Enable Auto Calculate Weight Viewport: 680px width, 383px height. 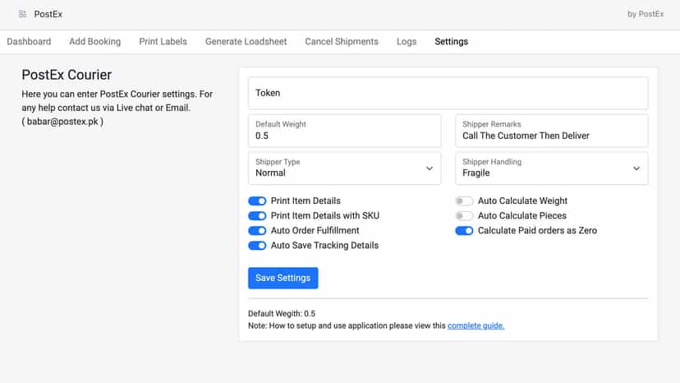click(x=464, y=201)
